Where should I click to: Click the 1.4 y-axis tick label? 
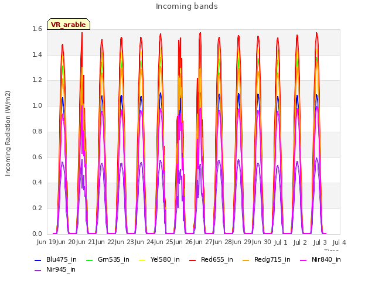pyautogui.click(x=37, y=54)
